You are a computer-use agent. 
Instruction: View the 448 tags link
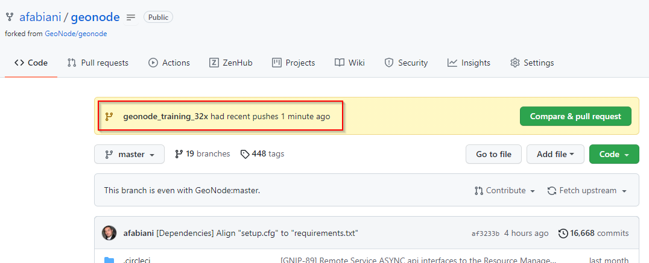pyautogui.click(x=262, y=154)
